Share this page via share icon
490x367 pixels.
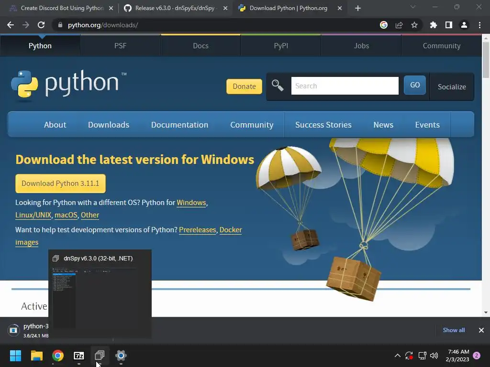coord(399,25)
